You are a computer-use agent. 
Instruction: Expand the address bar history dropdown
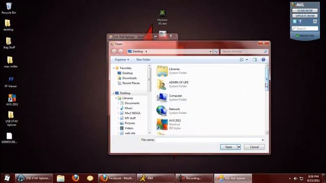pos(210,51)
